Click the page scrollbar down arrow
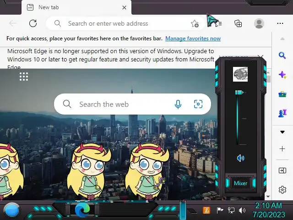Screen dimensions: 293x220 click(268, 197)
